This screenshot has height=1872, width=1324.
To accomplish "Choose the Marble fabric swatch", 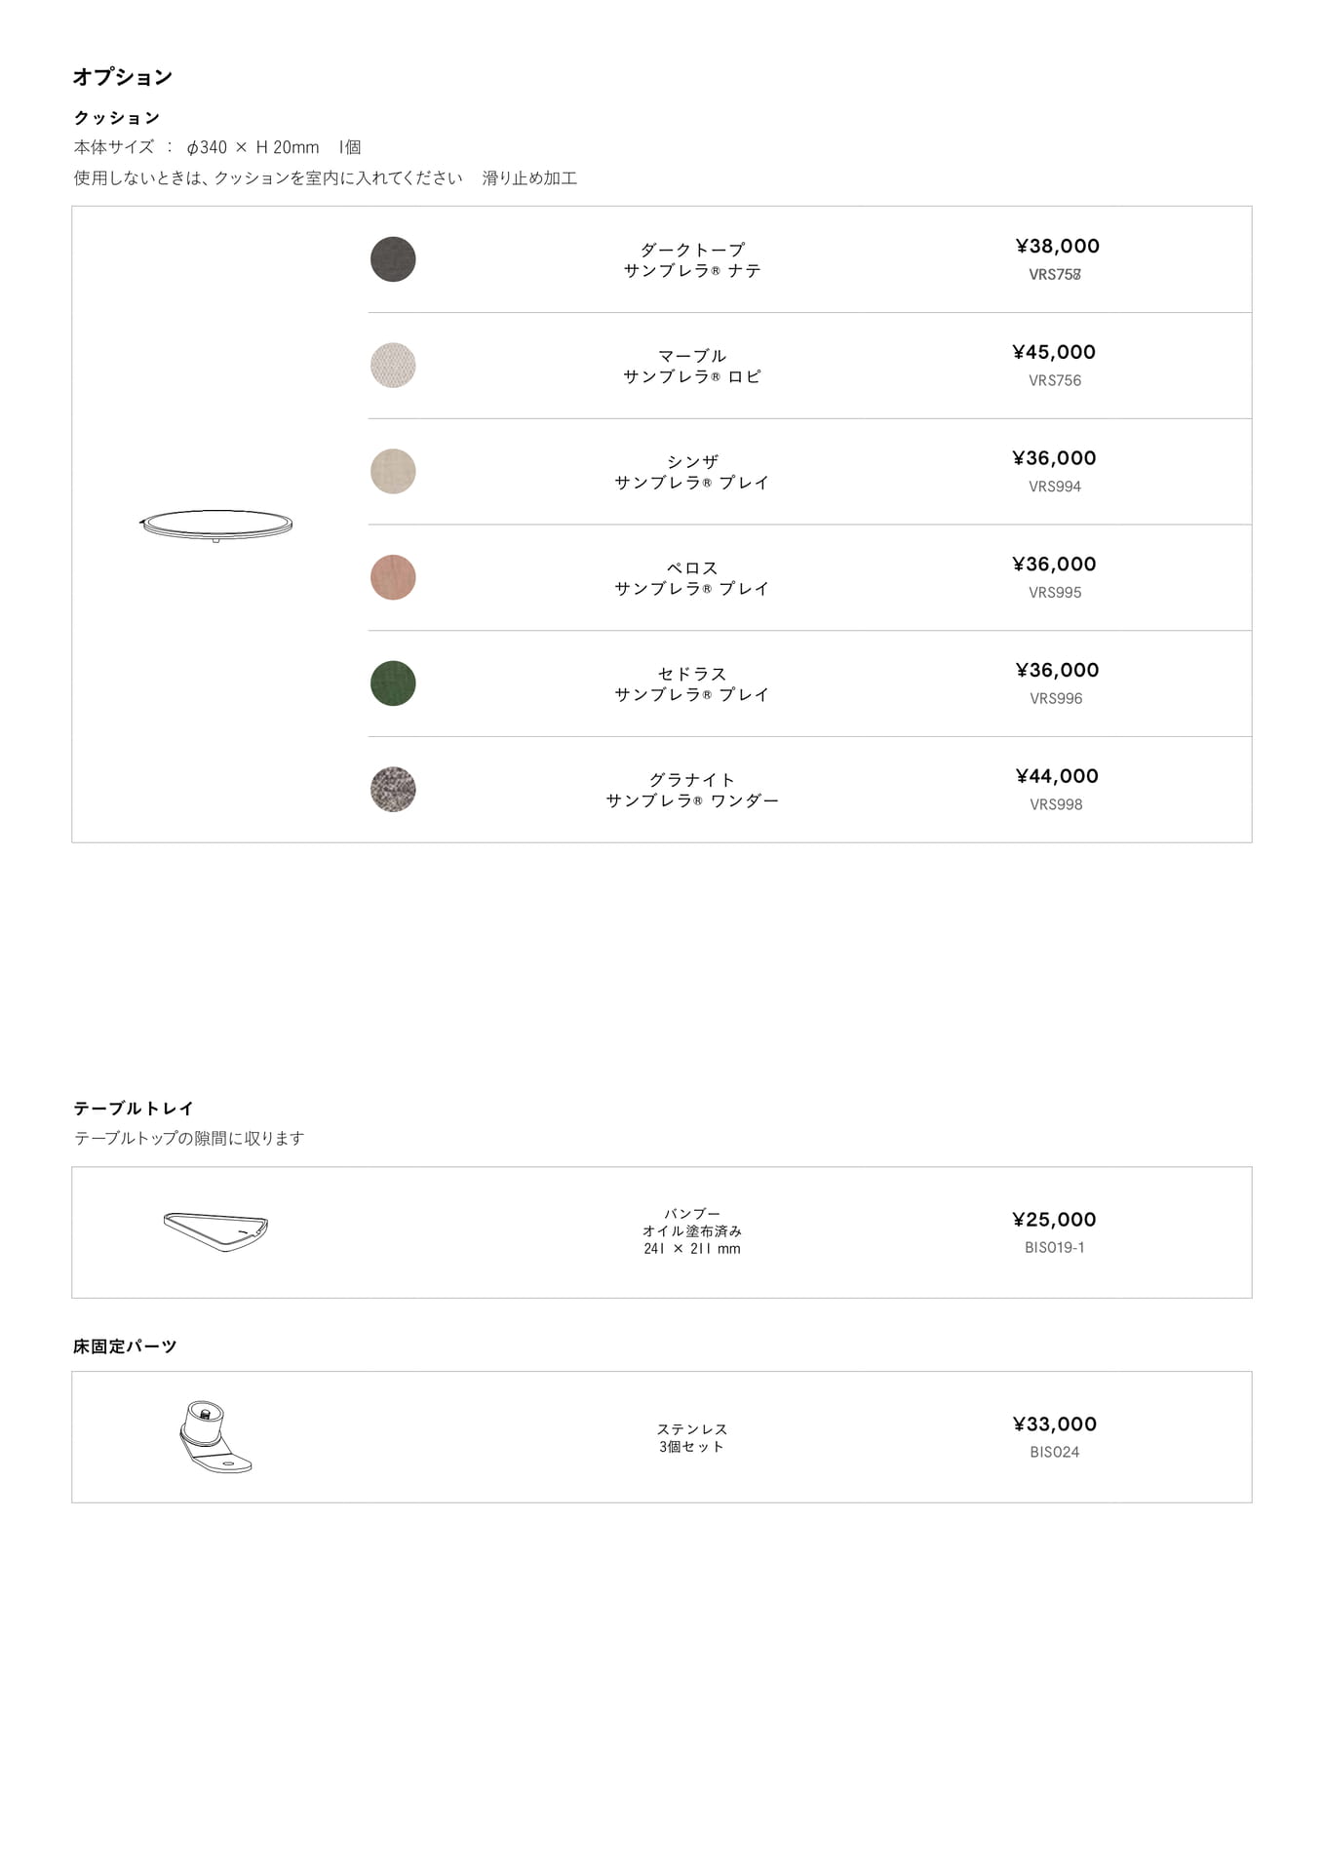I will pos(393,366).
